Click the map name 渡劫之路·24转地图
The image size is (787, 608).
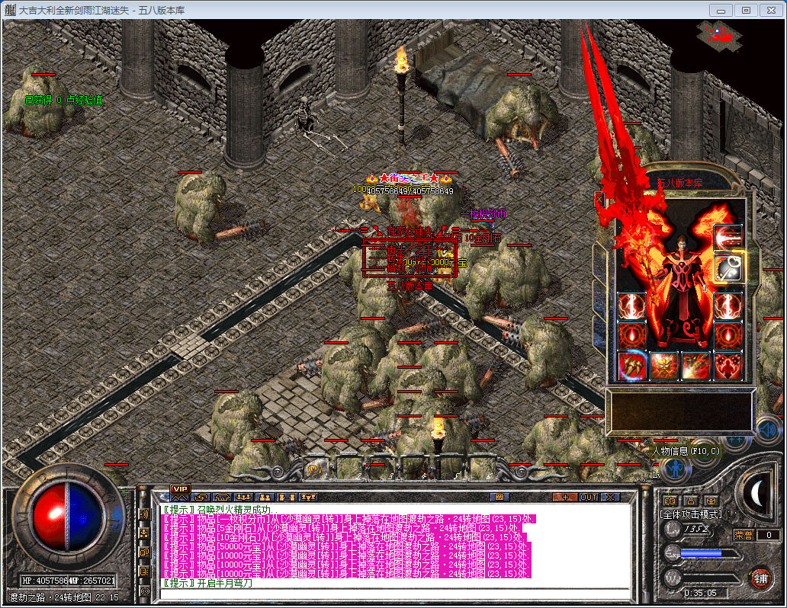pyautogui.click(x=50, y=597)
